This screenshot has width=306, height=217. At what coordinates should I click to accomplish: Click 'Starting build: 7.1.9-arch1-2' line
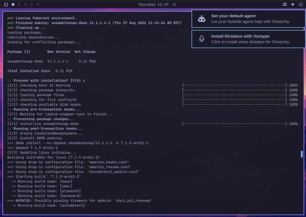click(44, 177)
